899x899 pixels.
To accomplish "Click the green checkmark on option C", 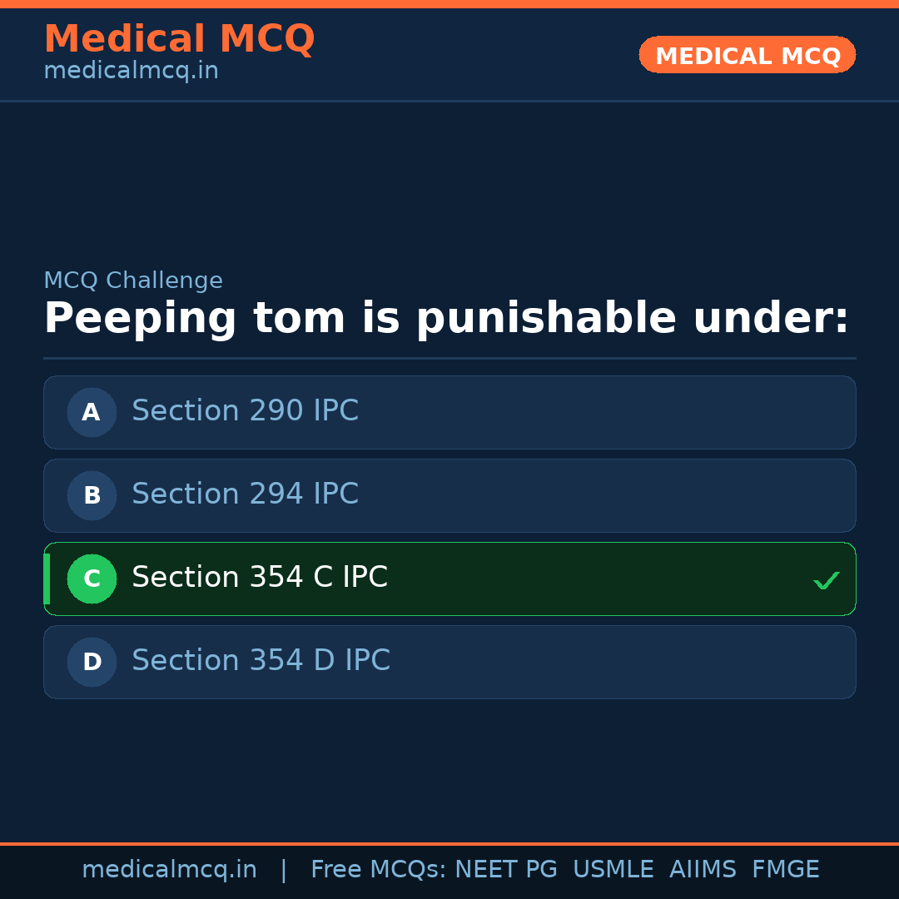I will click(826, 580).
